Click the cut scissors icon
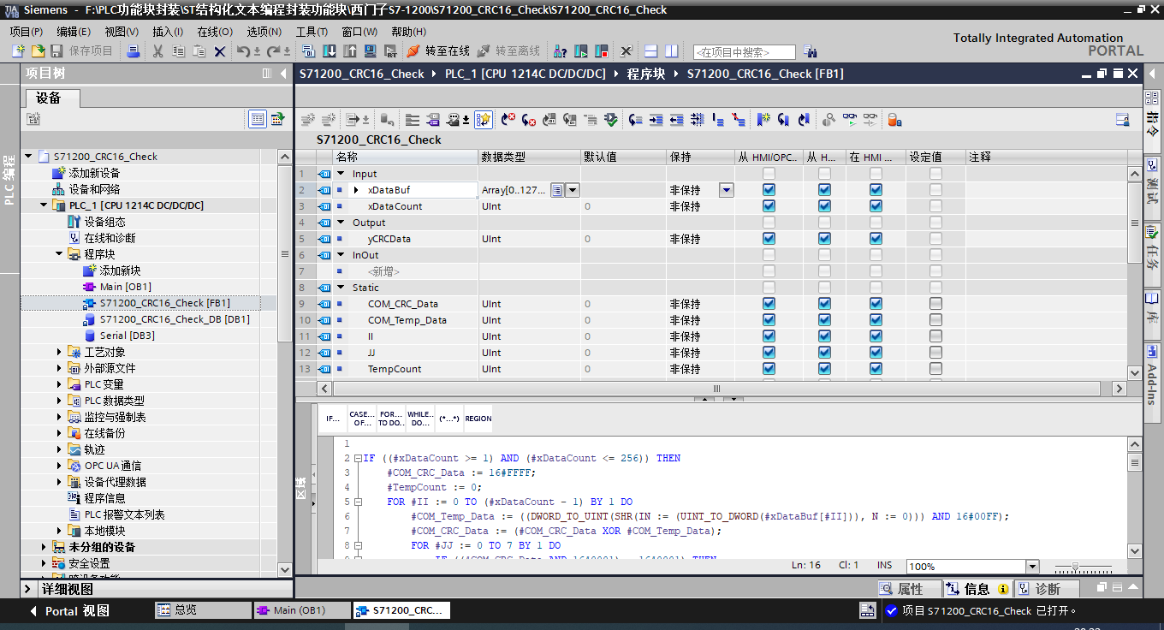The height and width of the screenshot is (630, 1164). [x=157, y=51]
